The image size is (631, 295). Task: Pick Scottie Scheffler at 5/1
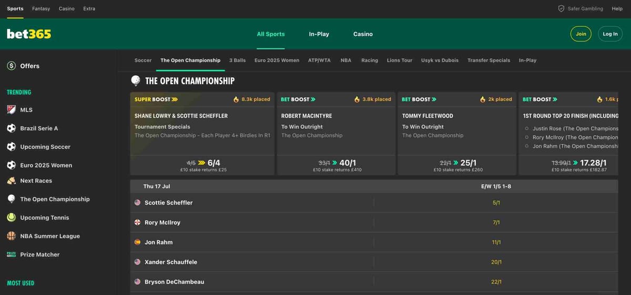(496, 202)
